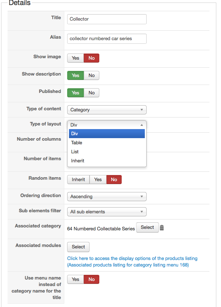This screenshot has width=221, height=307.
Task: Open the Type of content dropdown
Action: coord(107,110)
